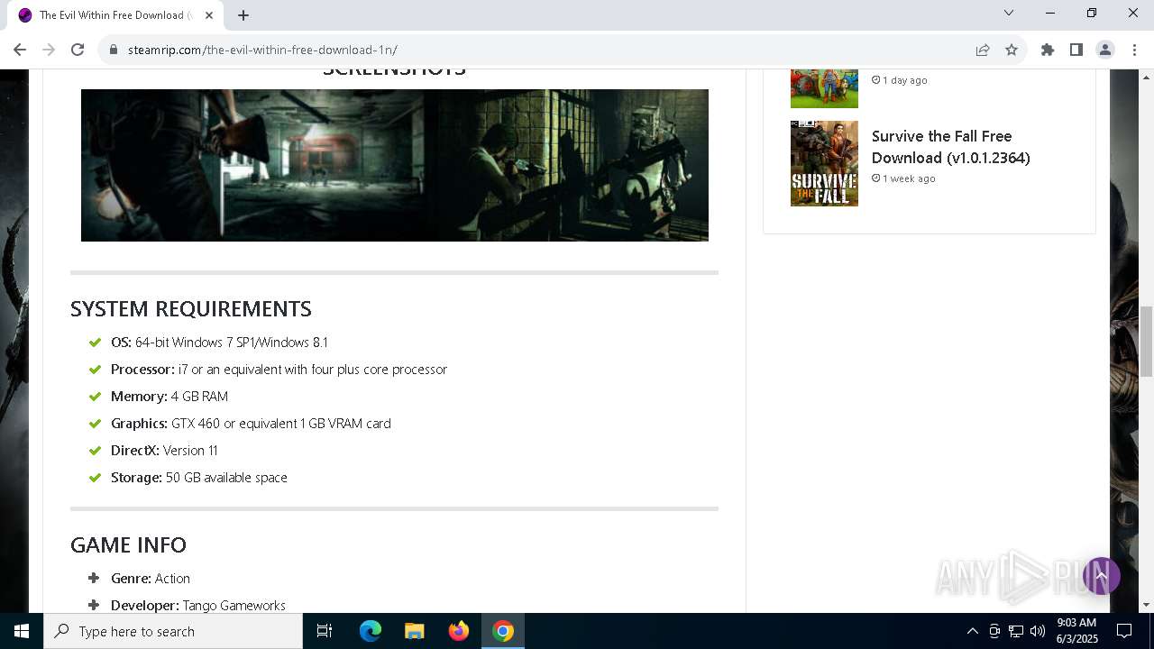
Task: Open Survive the Fall Free Download link
Action: point(950,147)
